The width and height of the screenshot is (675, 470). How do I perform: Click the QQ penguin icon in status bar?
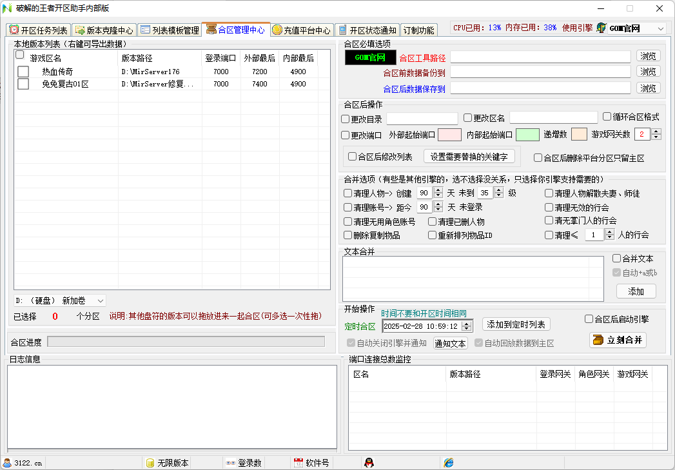click(369, 463)
